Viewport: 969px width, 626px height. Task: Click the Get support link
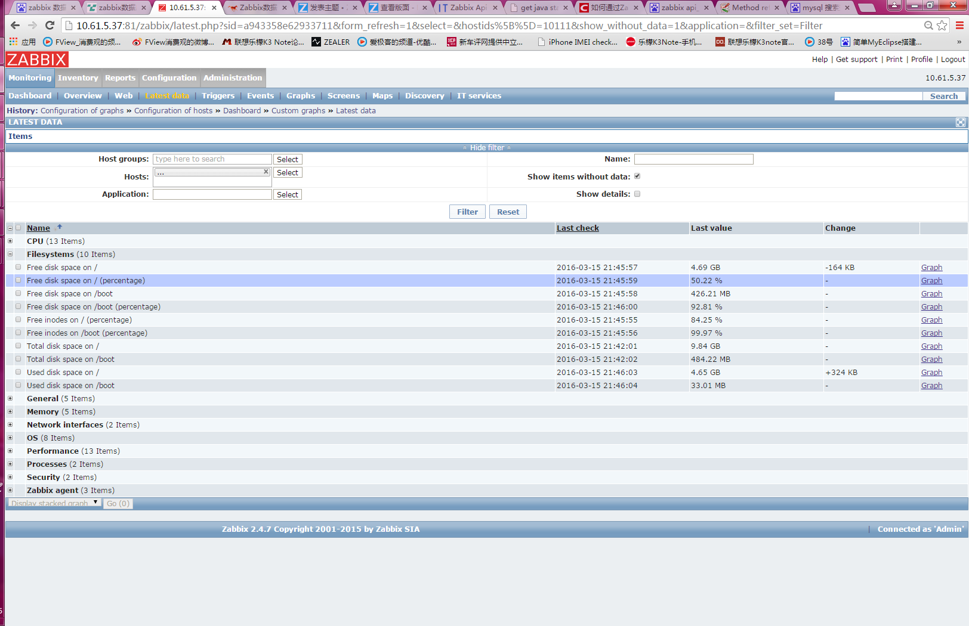click(x=856, y=59)
